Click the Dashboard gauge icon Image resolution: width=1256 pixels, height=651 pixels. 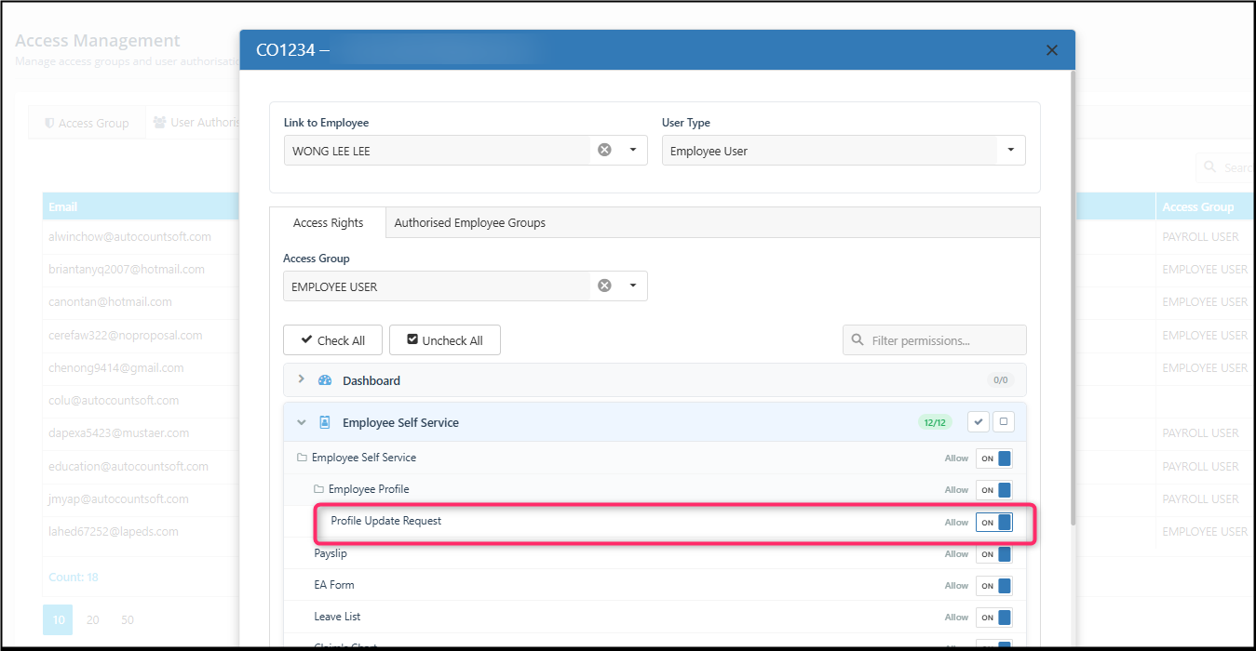pos(325,380)
